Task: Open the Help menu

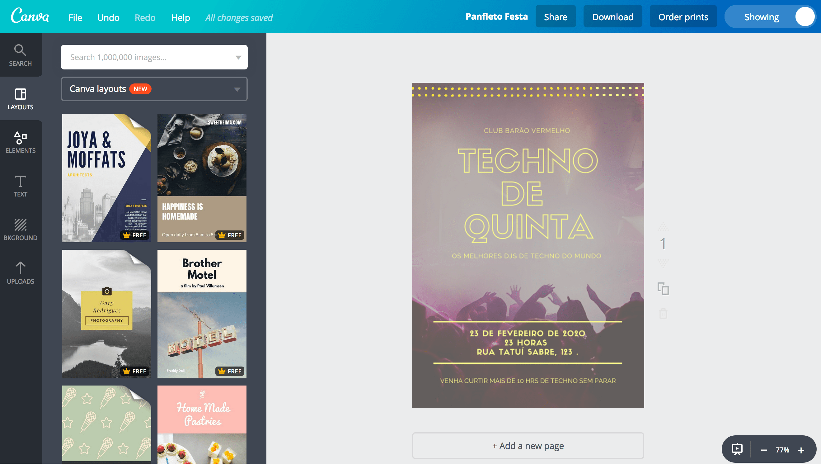Action: point(181,17)
